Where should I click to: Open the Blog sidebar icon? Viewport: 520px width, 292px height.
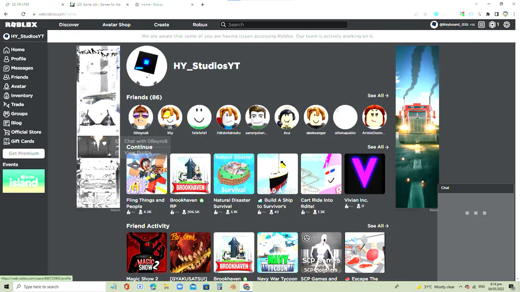(x=6, y=123)
